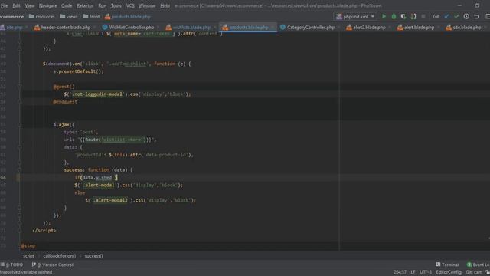Click EditorConfig in status bar
The height and width of the screenshot is (276, 490).
(449, 272)
